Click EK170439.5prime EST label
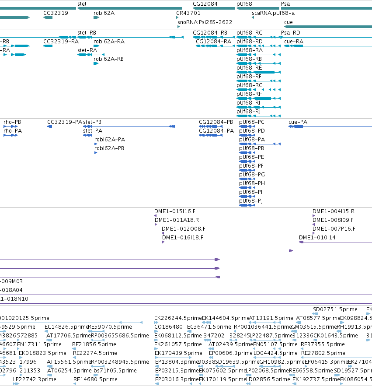Screen dimensions: 372x386 (178, 353)
